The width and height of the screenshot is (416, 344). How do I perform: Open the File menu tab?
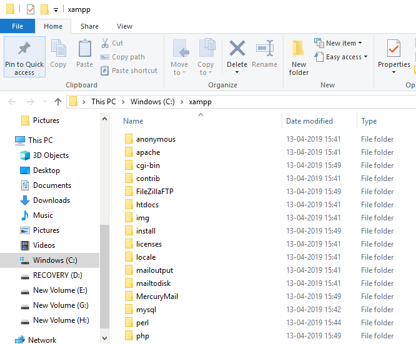tap(17, 26)
